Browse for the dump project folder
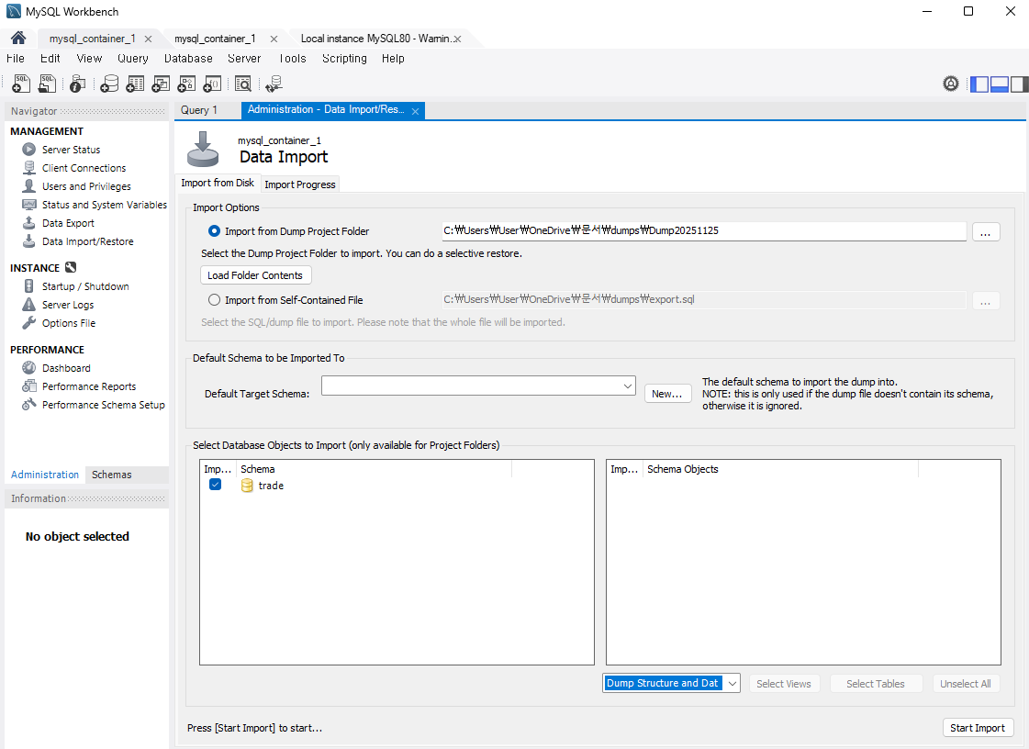 click(985, 231)
